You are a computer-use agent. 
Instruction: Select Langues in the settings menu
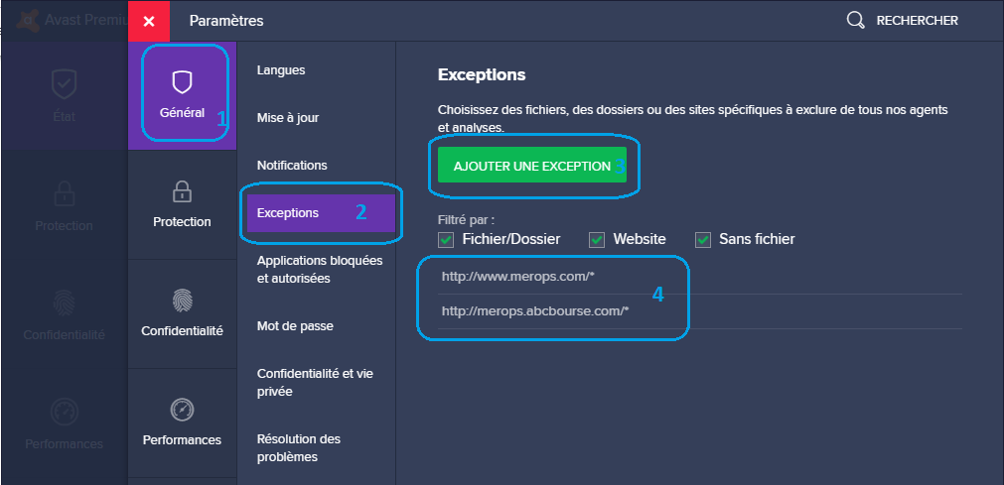(x=281, y=70)
